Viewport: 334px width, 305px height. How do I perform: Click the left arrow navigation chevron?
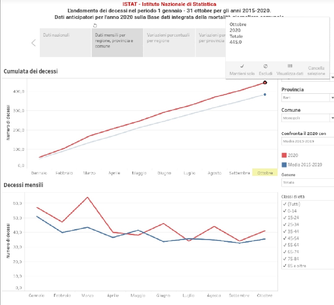(x=34, y=43)
